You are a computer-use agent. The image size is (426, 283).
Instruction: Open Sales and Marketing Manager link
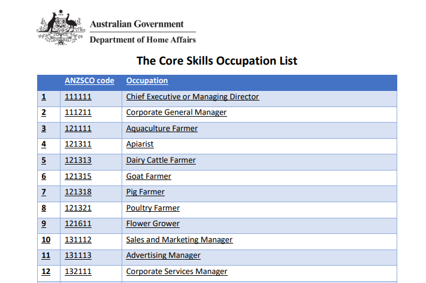pyautogui.click(x=179, y=240)
